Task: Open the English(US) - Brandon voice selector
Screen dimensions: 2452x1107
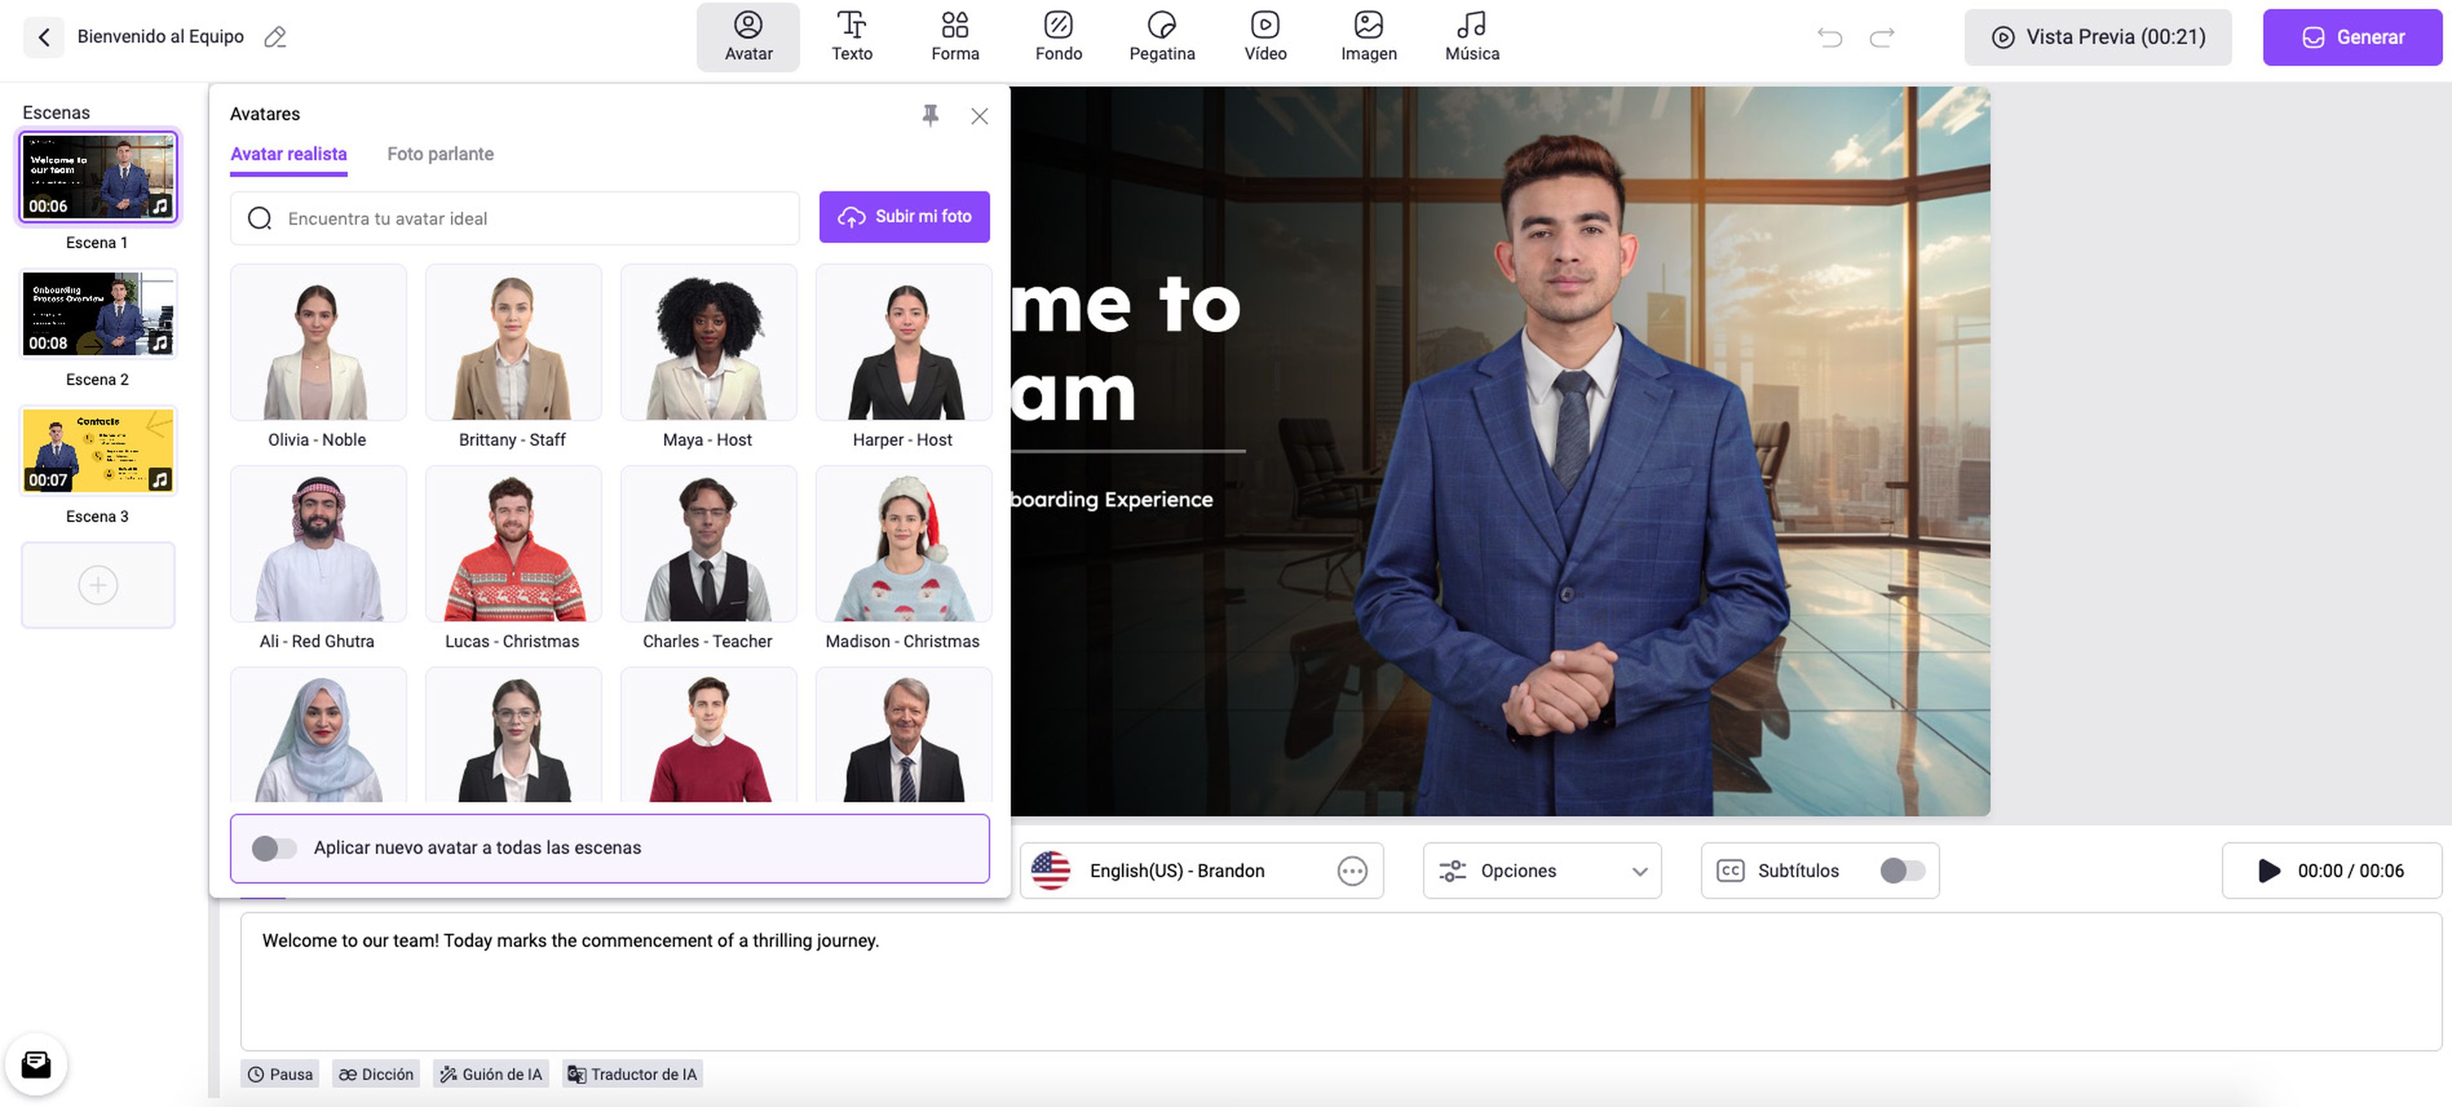Action: [1201, 871]
